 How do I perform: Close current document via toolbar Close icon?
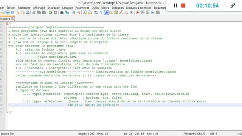[18, 12]
